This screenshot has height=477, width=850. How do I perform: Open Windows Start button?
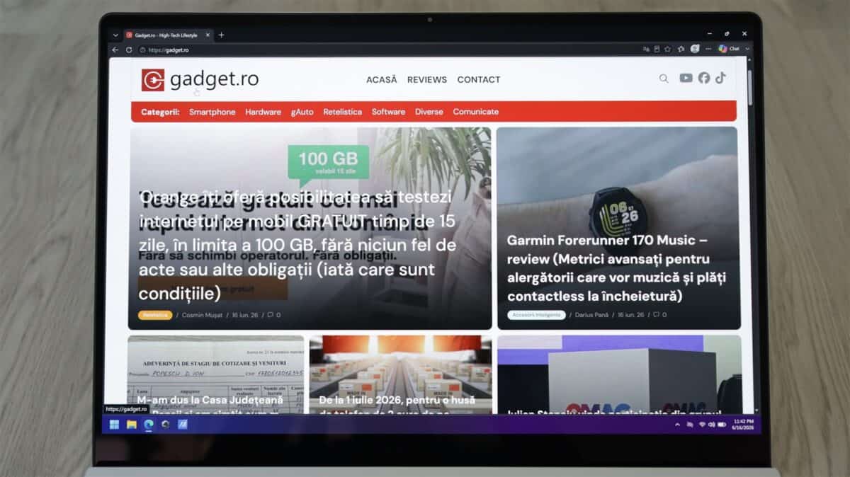click(x=114, y=425)
